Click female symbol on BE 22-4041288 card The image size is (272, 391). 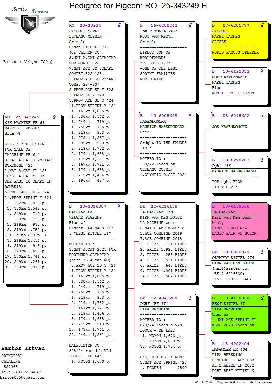(x=190, y=298)
